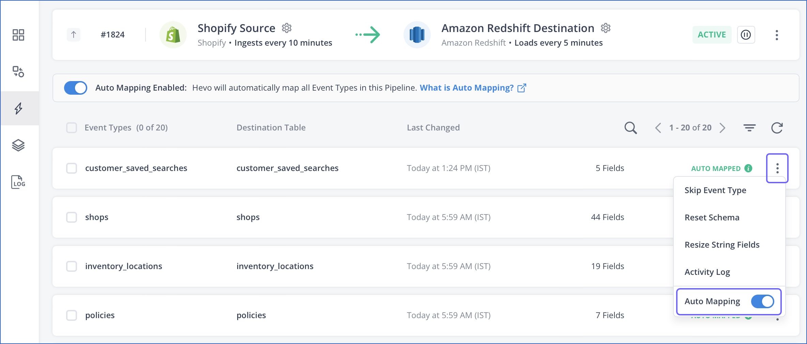This screenshot has height=344, width=807.
Task: Refresh the event types list
Action: pyautogui.click(x=777, y=128)
